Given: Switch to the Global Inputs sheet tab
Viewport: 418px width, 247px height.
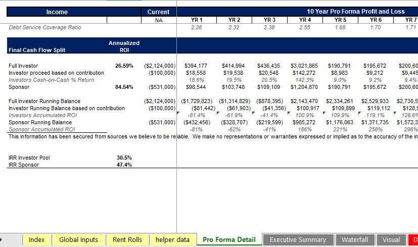Looking at the screenshot, I should (x=79, y=239).
